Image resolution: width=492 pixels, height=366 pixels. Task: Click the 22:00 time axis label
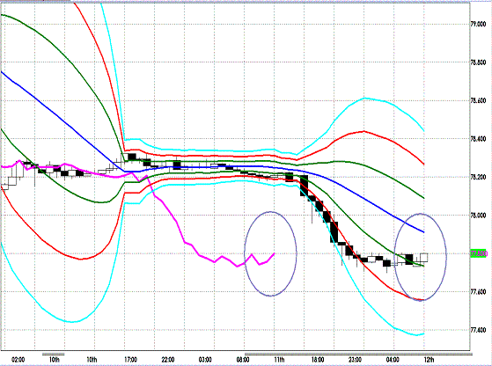168,360
